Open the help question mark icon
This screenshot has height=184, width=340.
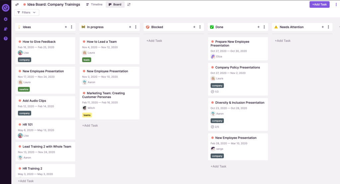click(x=6, y=39)
